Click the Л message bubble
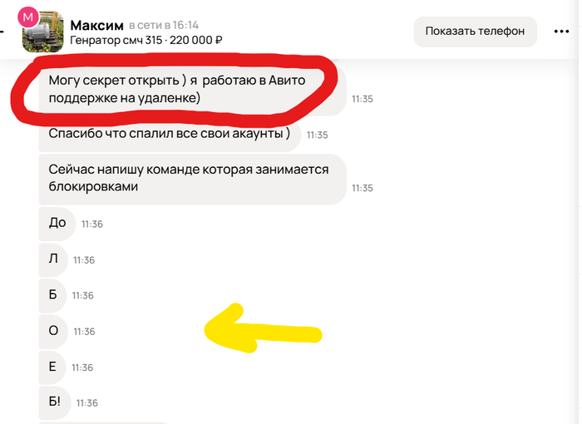582x424 pixels. [x=53, y=259]
